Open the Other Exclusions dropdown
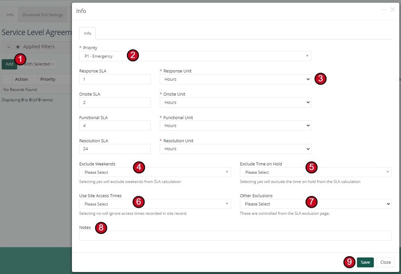401x274 pixels. (315, 204)
